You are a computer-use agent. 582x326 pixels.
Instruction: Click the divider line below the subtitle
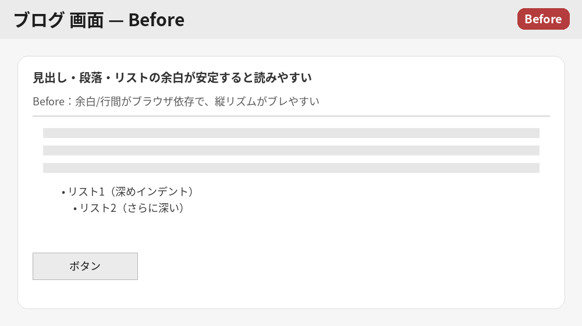[291, 116]
